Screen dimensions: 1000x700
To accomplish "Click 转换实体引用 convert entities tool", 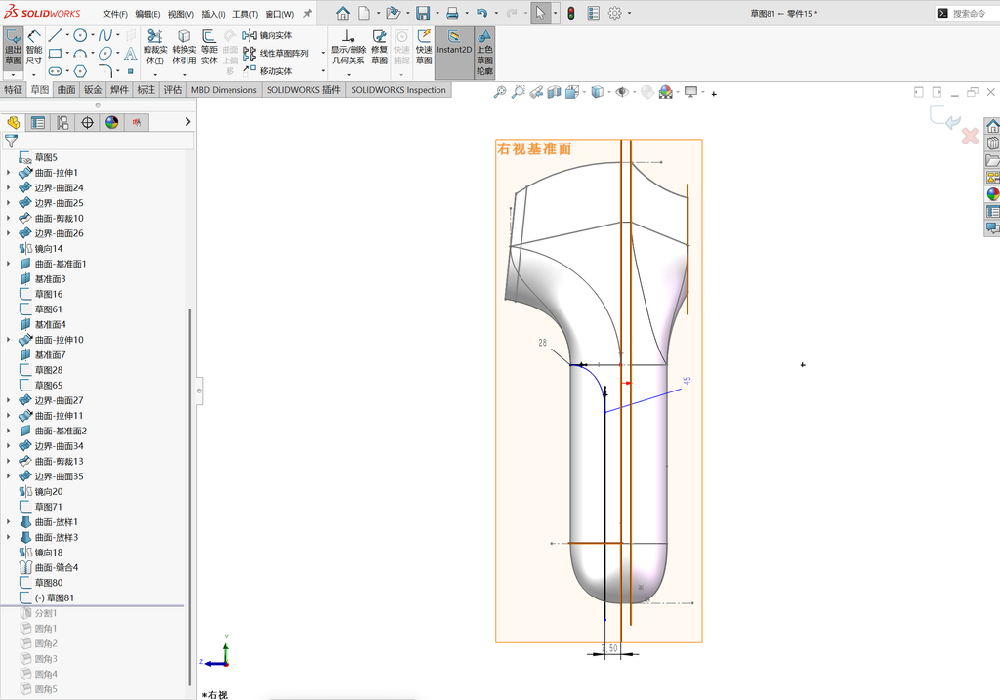I will 185,47.
